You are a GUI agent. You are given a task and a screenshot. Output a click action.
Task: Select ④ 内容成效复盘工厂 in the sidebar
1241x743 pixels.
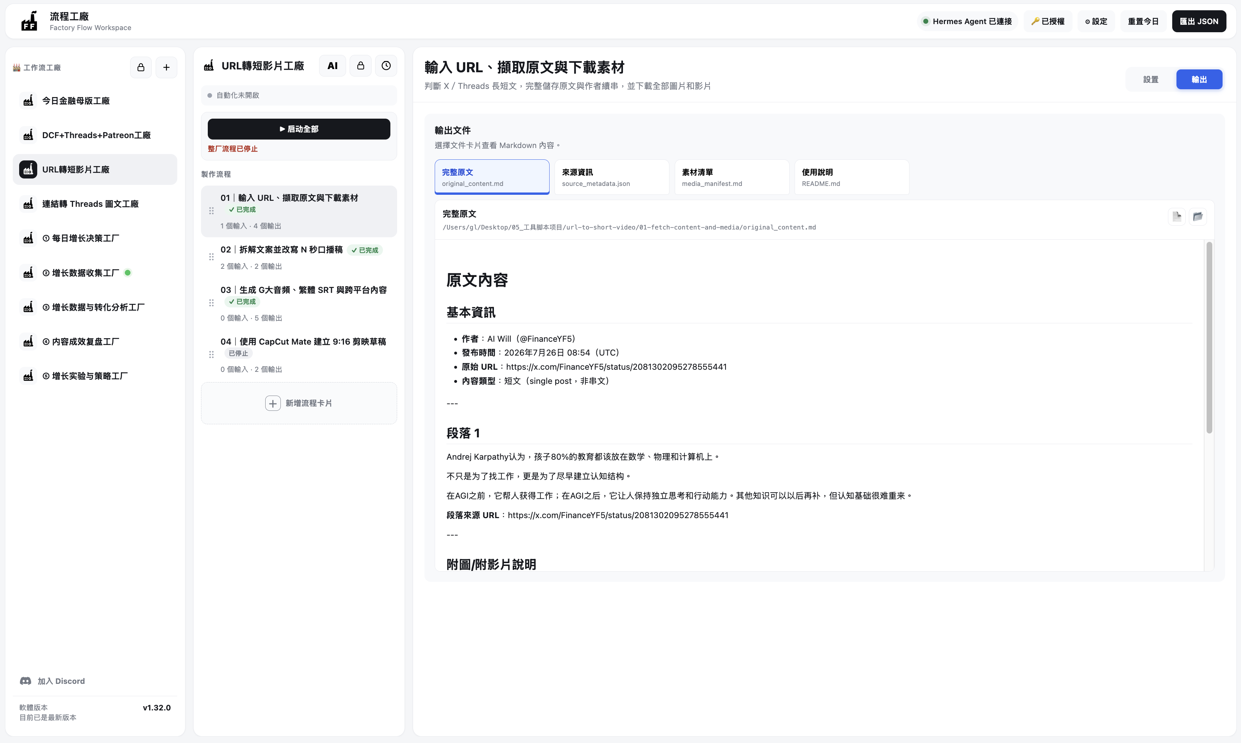click(x=95, y=341)
